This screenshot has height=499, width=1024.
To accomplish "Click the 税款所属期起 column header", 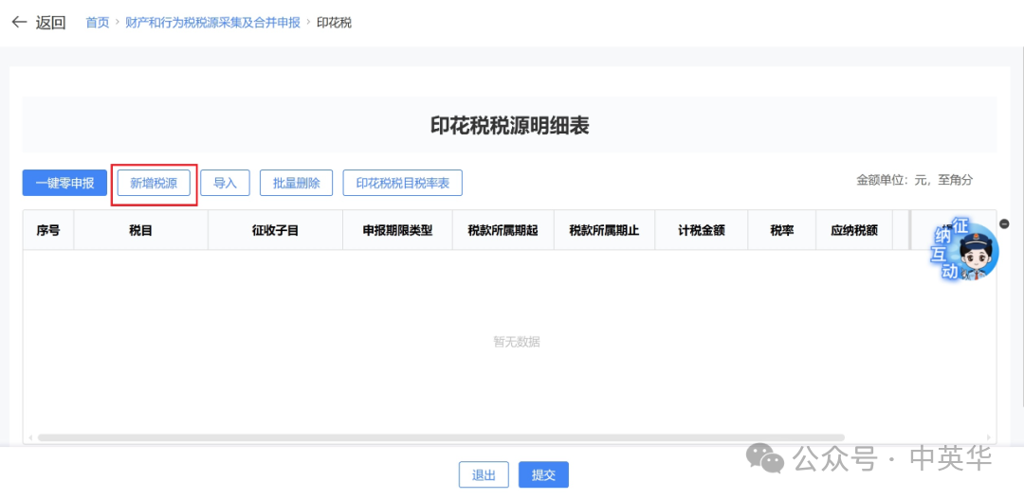I will (x=503, y=230).
